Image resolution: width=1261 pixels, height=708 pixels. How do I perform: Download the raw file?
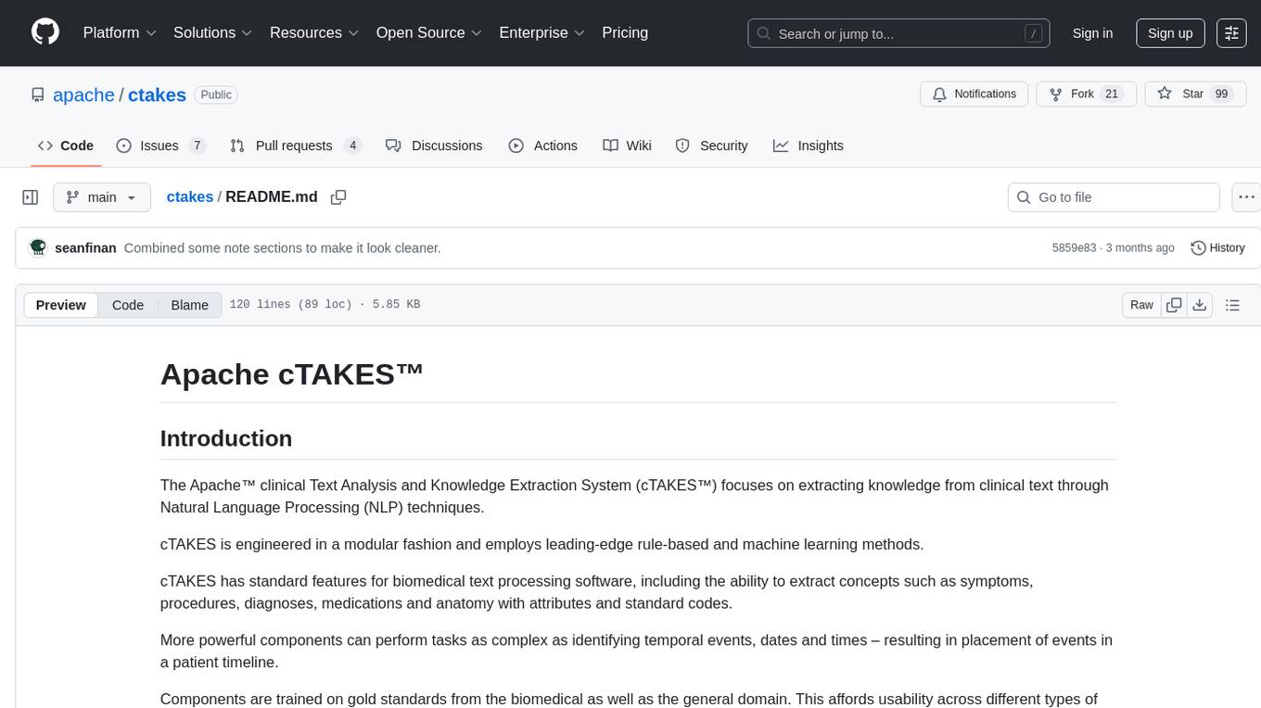[1199, 305]
